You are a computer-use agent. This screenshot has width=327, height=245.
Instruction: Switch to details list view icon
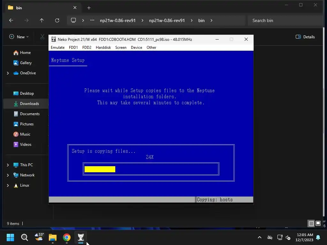point(311,224)
